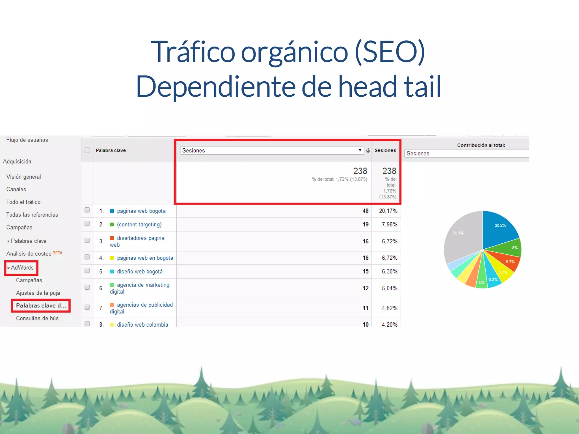Viewport: 579px width, 434px height.
Task: Tick the checkbox for diseño web bogotá row
Action: pyautogui.click(x=87, y=270)
